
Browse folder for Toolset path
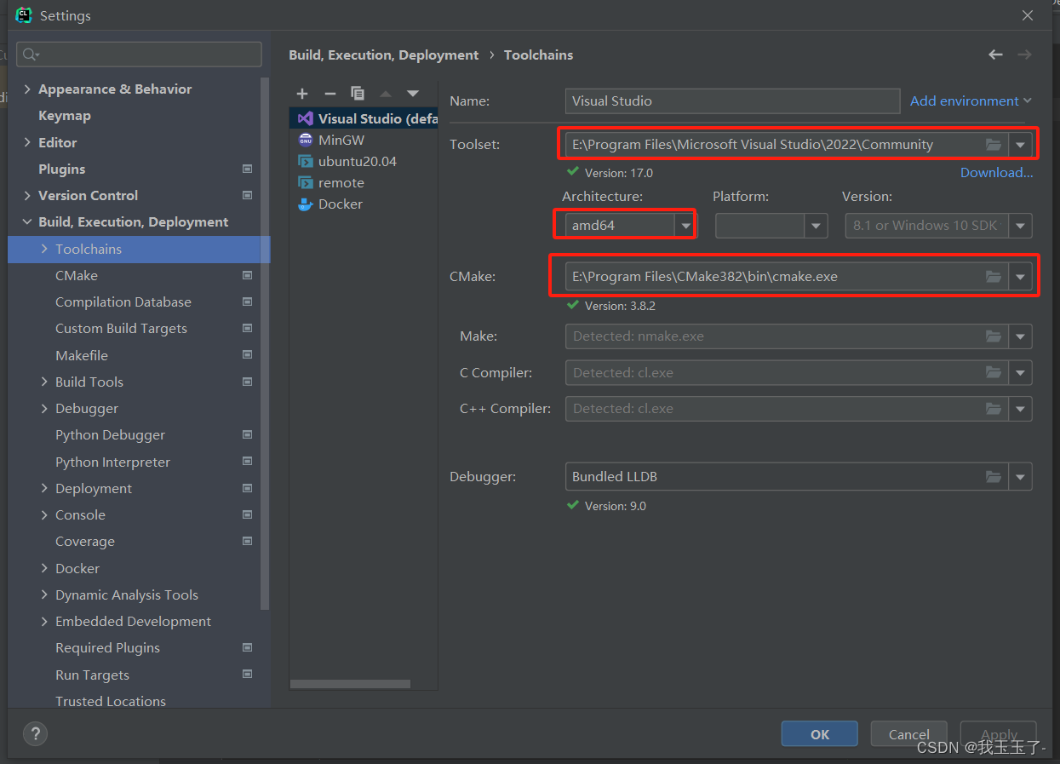pyautogui.click(x=994, y=145)
